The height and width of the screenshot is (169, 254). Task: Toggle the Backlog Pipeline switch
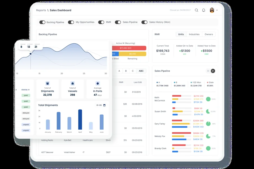pos(42,22)
